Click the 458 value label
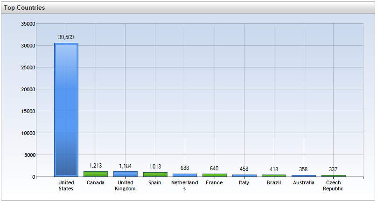The height and width of the screenshot is (202, 377). point(244,169)
